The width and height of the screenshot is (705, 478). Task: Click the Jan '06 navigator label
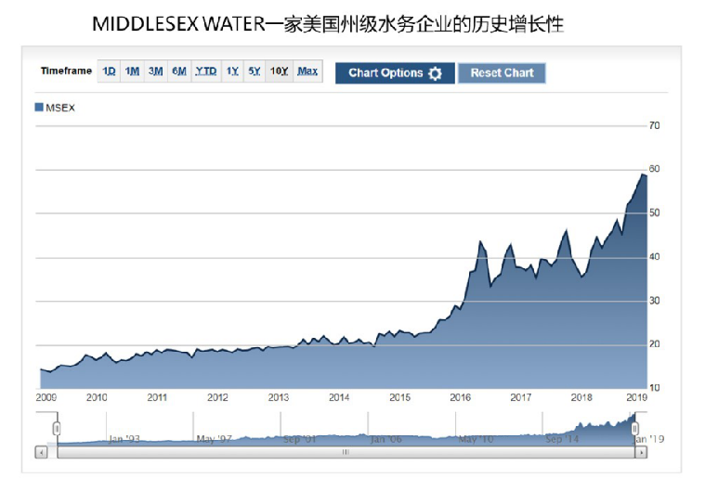[x=385, y=439]
